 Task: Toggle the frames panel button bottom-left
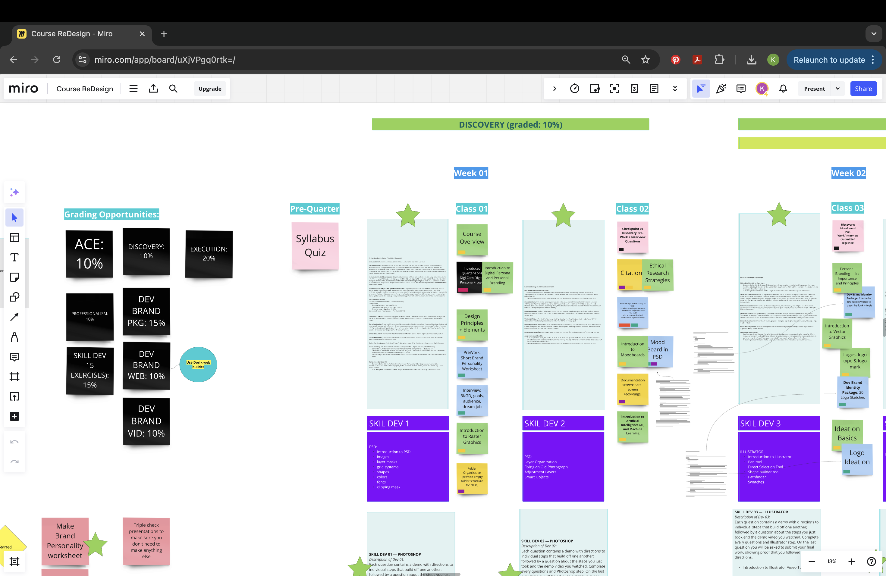tap(14, 561)
